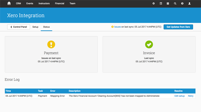201x112 pixels.
Task: Retry the failed Payment sync
Action: [191, 96]
